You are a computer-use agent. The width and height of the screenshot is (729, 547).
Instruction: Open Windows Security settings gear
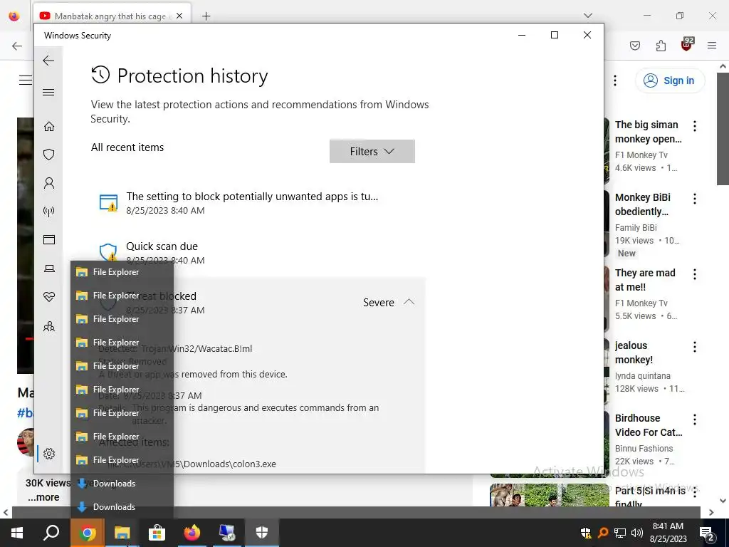point(49,454)
